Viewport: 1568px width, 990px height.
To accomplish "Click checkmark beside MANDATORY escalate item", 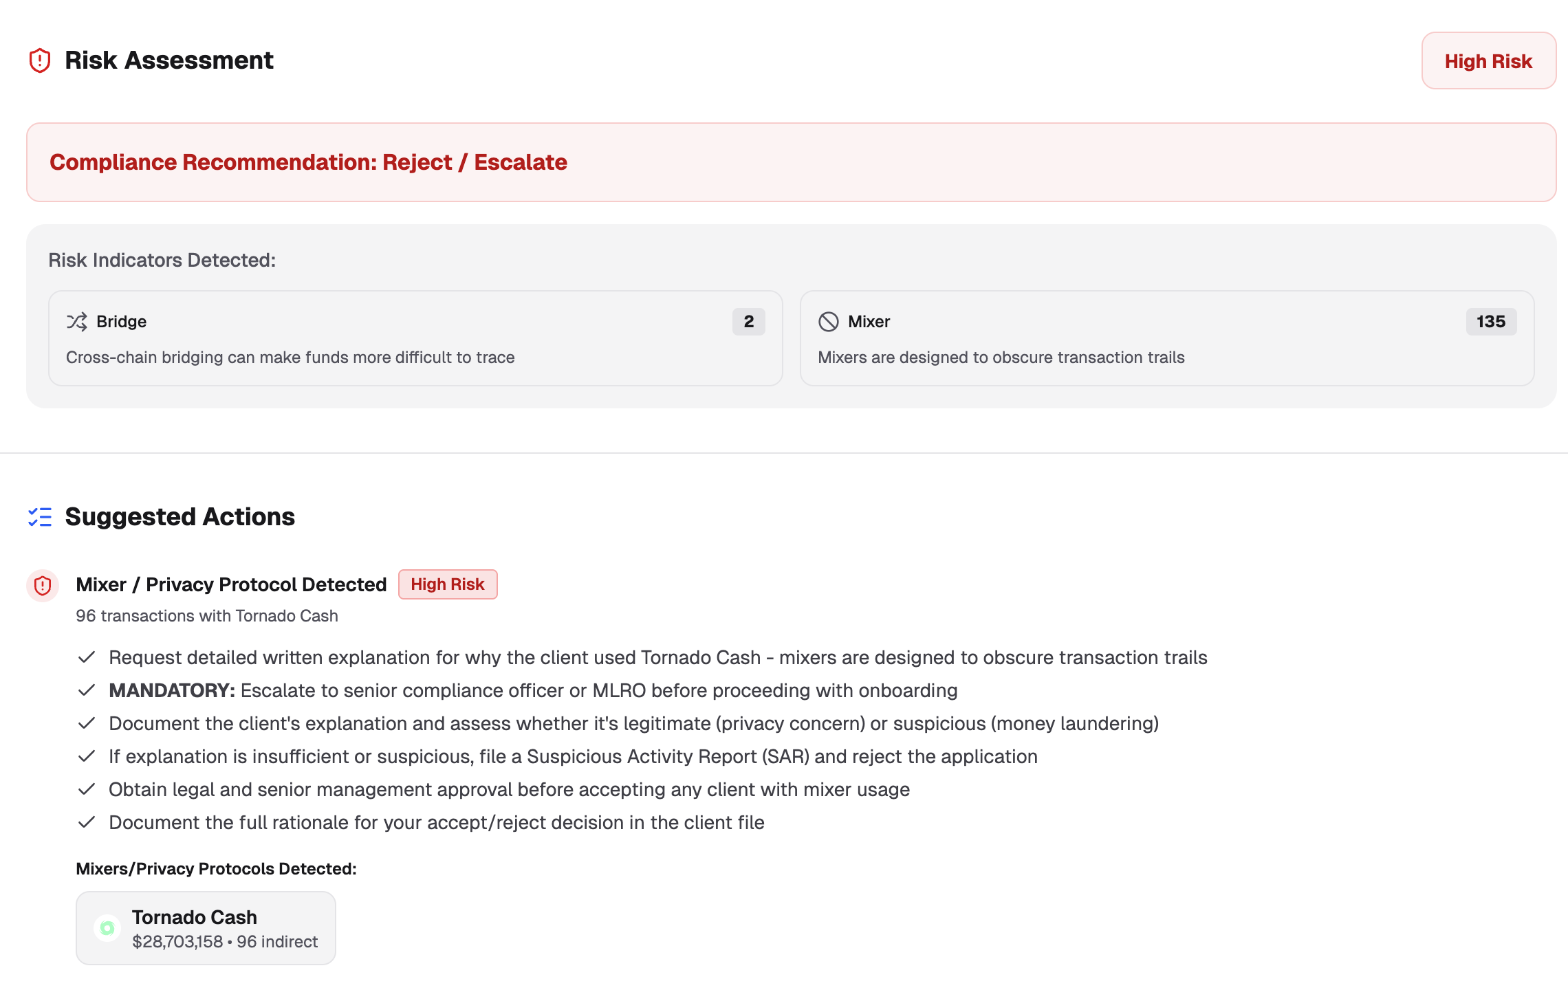I will (87, 690).
